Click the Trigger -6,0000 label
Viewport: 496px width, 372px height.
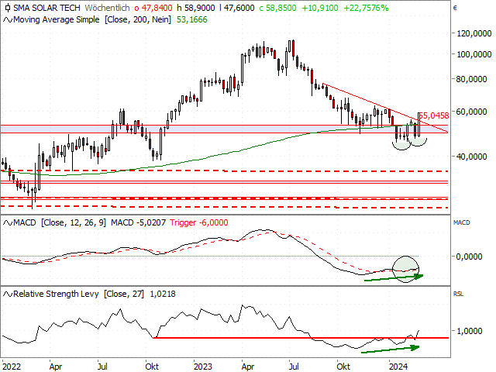199,223
